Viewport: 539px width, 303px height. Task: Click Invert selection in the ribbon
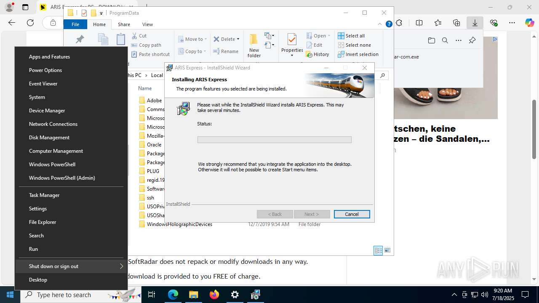coord(358,54)
